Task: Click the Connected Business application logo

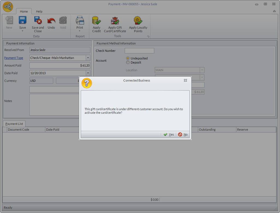Action: (x=8, y=7)
